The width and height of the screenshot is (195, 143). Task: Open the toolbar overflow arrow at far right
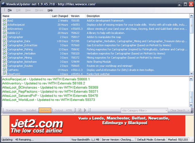pos(192,110)
